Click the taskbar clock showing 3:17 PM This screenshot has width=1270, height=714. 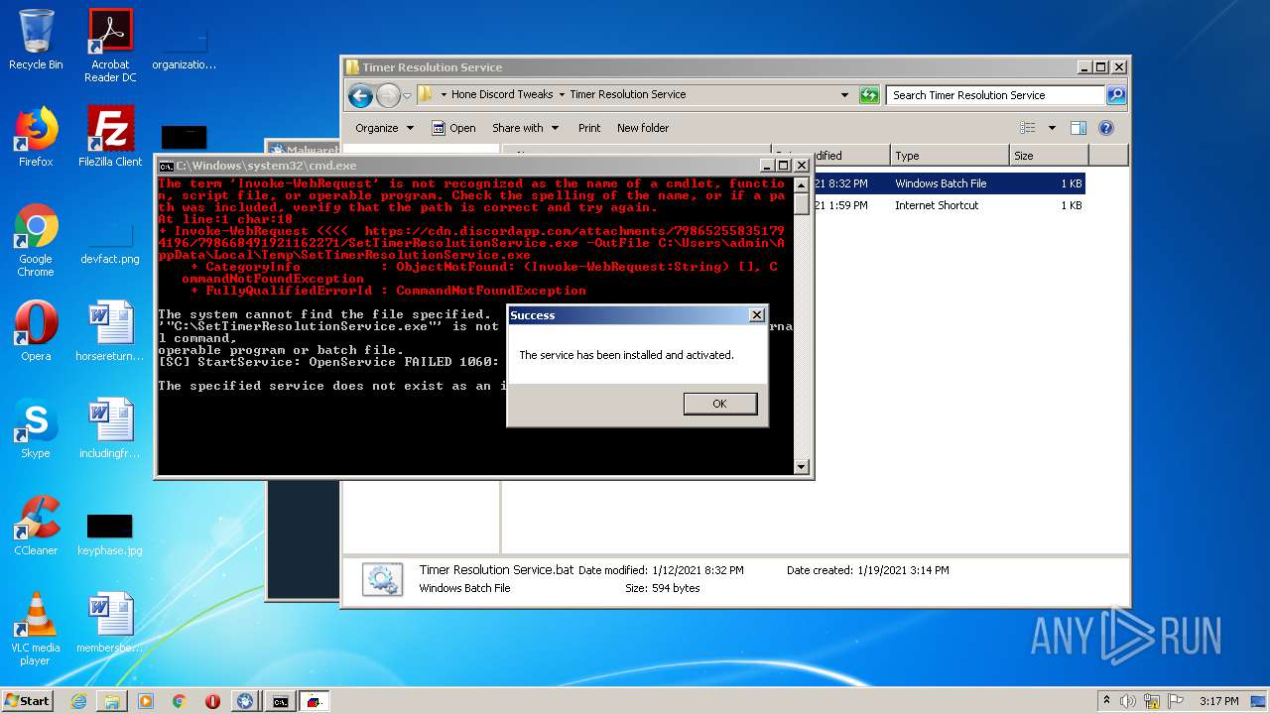[x=1218, y=701]
